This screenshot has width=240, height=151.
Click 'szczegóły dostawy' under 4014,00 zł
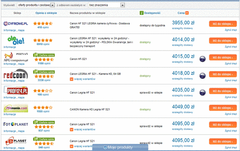[x=182, y=45]
